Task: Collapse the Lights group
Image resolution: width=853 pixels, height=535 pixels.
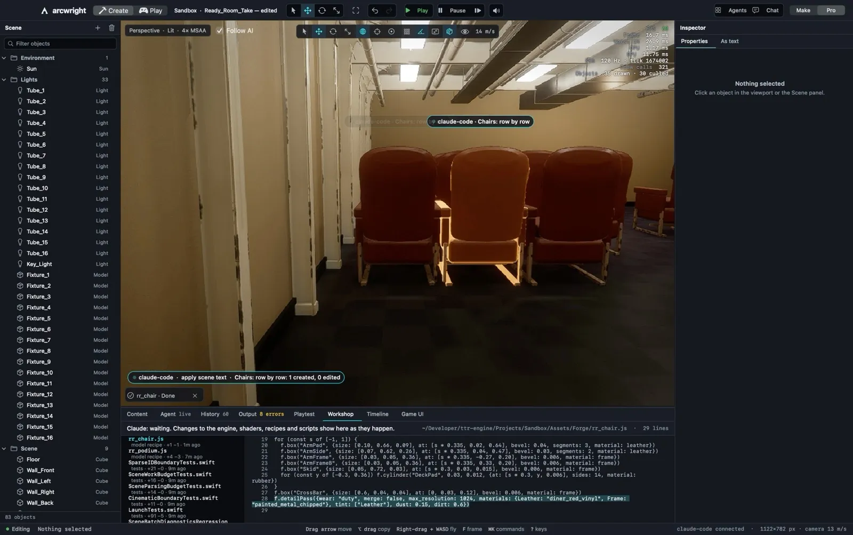Action: [x=4, y=79]
